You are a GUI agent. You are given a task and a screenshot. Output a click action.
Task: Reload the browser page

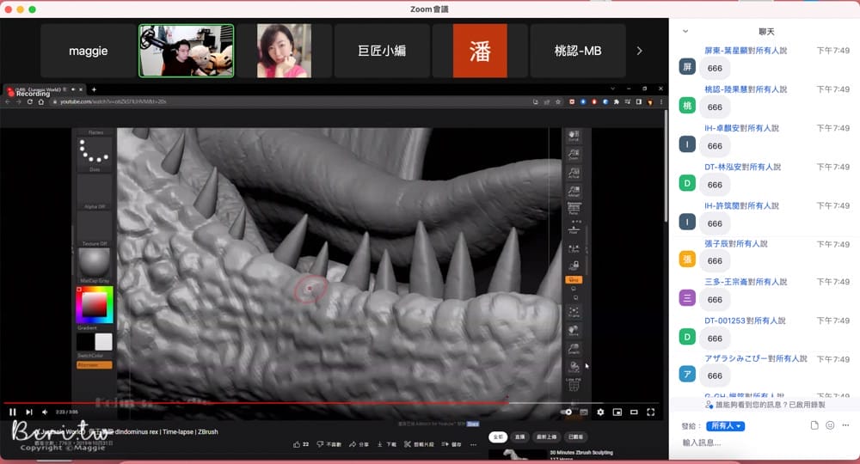29,102
